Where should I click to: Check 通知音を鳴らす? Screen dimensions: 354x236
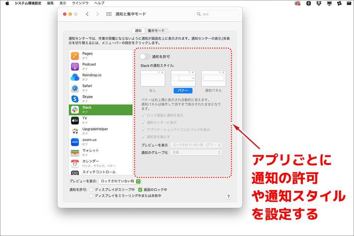click(143, 137)
